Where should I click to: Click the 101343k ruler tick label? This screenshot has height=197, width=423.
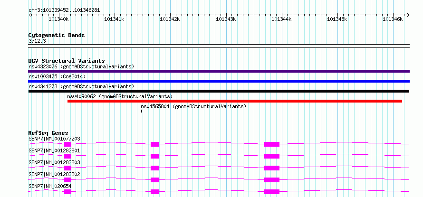point(226,19)
